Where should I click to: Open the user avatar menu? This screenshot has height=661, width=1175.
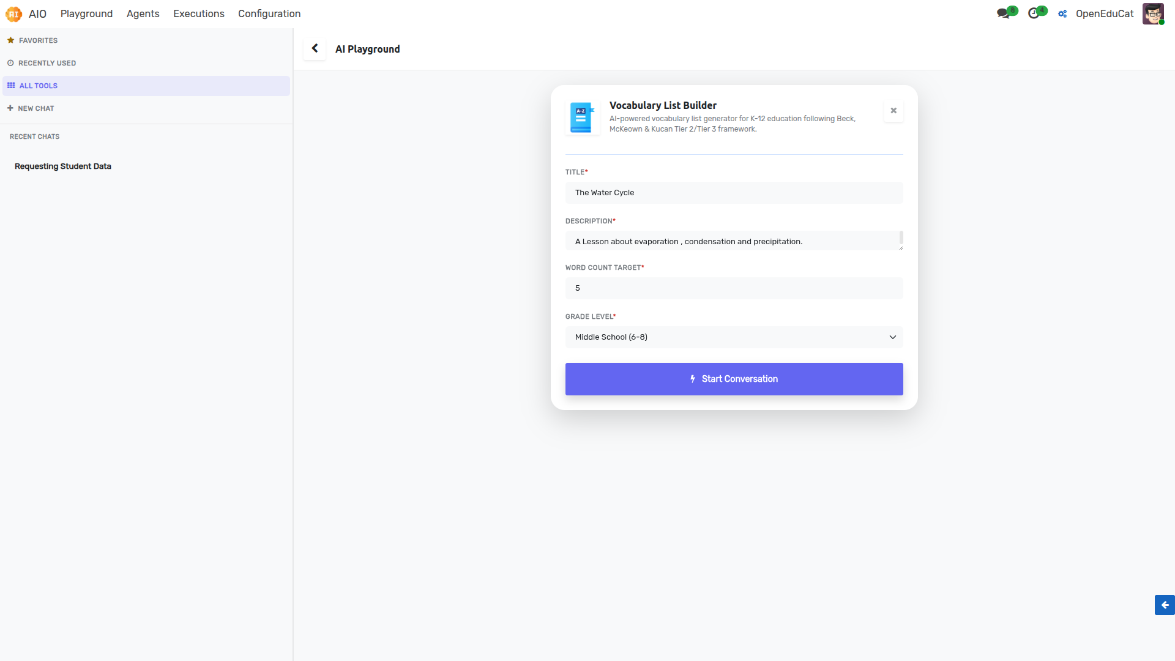pyautogui.click(x=1153, y=13)
